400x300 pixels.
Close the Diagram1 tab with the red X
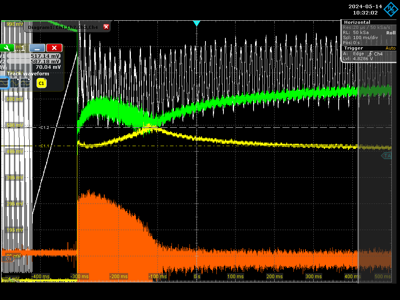106,27
